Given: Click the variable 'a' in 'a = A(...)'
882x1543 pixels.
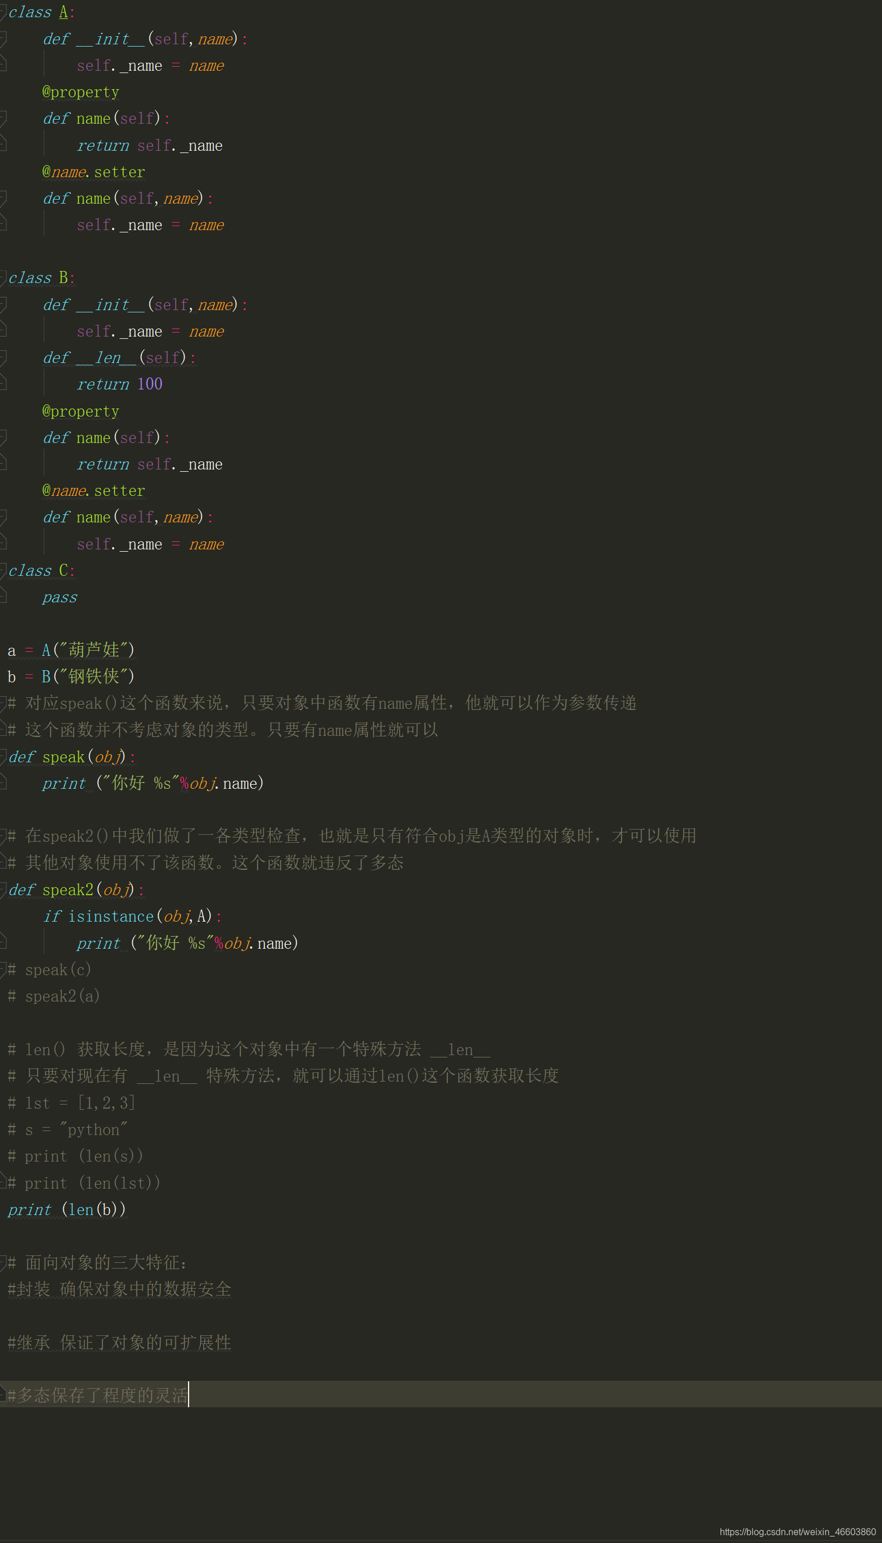Looking at the screenshot, I should 11,651.
